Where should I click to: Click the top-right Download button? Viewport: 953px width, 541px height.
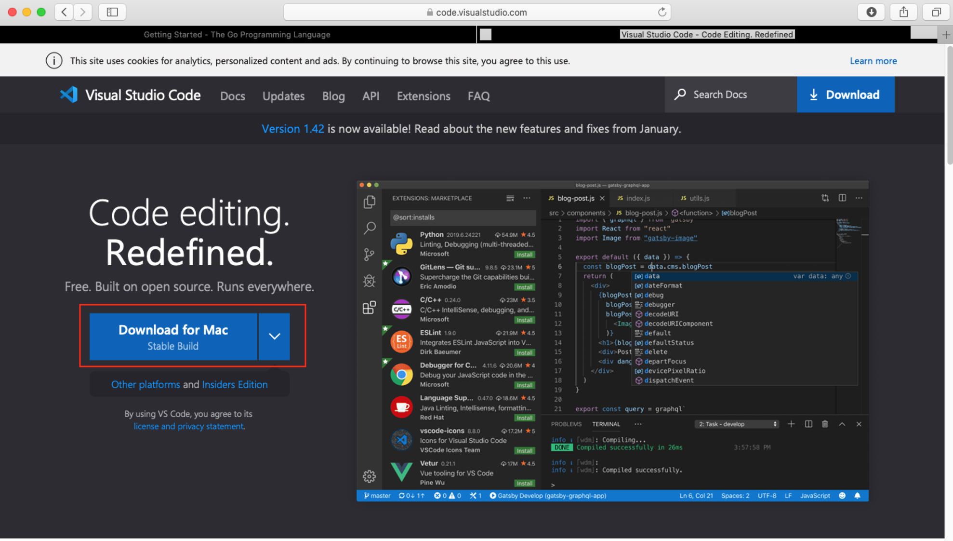pyautogui.click(x=846, y=95)
